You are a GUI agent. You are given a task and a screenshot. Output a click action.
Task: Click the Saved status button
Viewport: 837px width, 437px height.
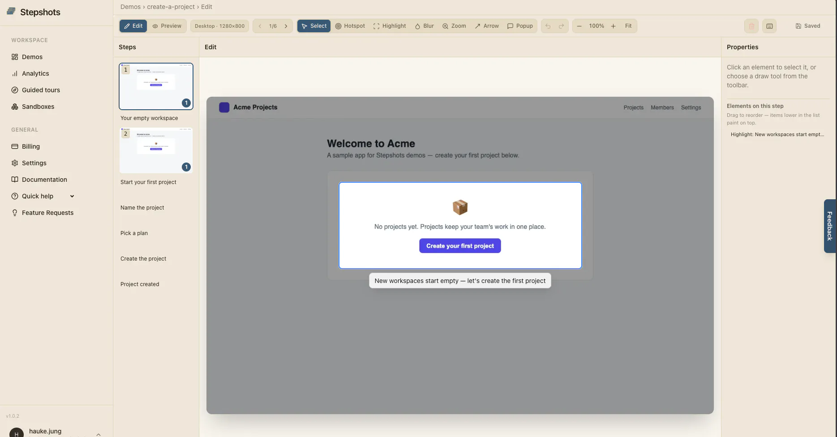click(x=808, y=26)
